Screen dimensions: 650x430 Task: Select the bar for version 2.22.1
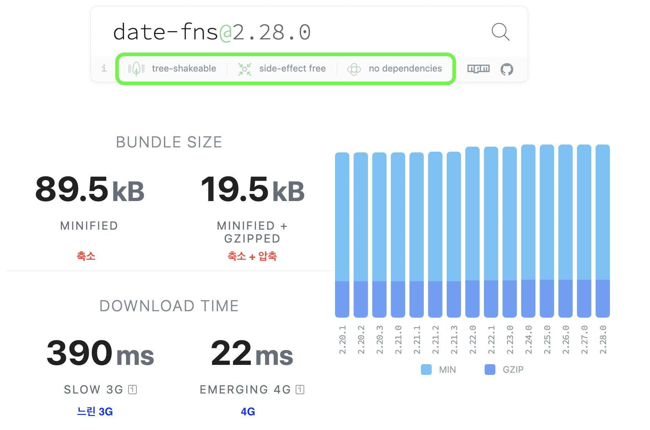[x=491, y=232]
